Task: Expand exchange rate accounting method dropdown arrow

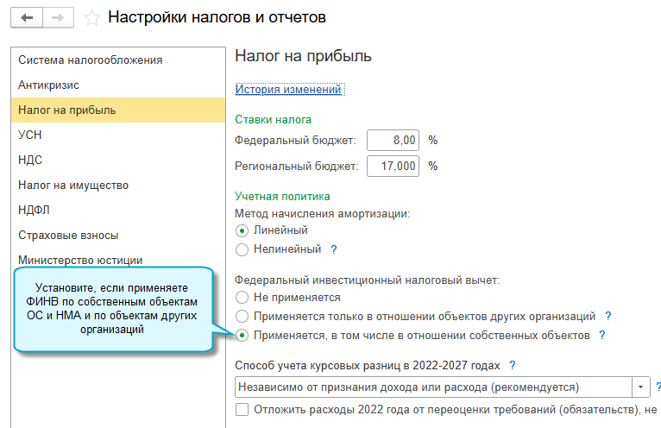Action: pyautogui.click(x=641, y=386)
